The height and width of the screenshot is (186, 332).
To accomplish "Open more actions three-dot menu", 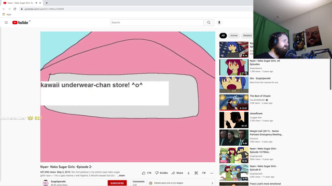I will point(212,173).
